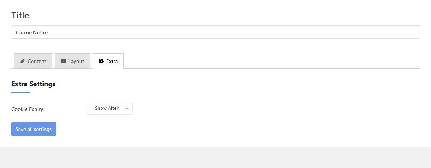Click the pencil icon on Content tab

point(22,61)
